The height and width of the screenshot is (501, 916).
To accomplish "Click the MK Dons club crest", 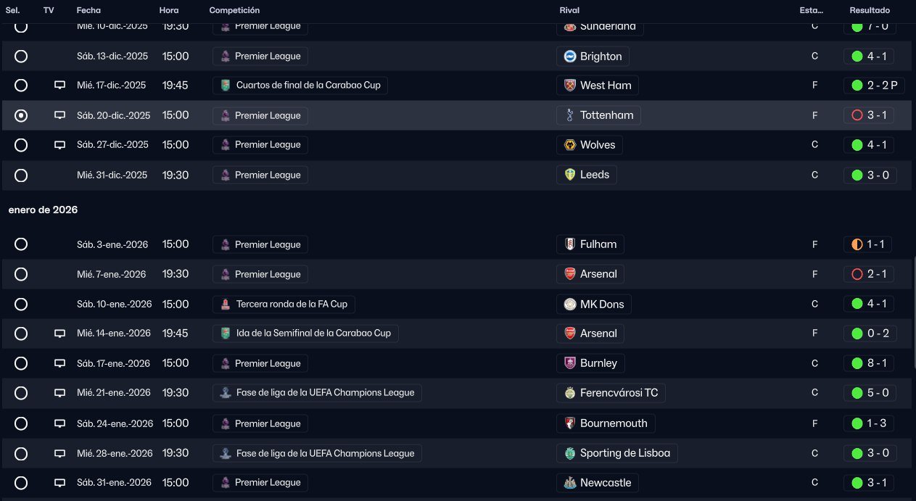I will [570, 304].
